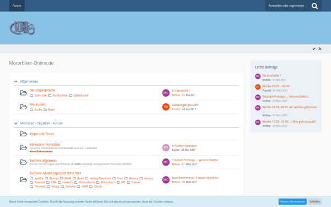Click small folder icon before Harley-Davidson
This screenshot has width=331, height=207.
[x=87, y=178]
